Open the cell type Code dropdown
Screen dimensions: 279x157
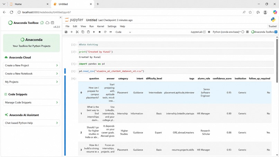[123, 32]
